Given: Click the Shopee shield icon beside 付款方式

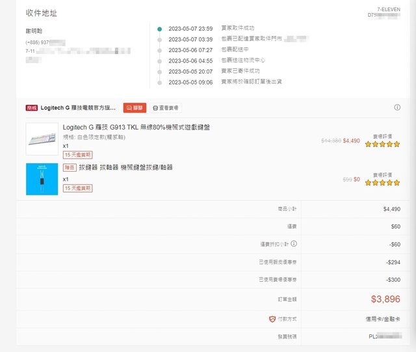Looking at the screenshot, I should (272, 319).
